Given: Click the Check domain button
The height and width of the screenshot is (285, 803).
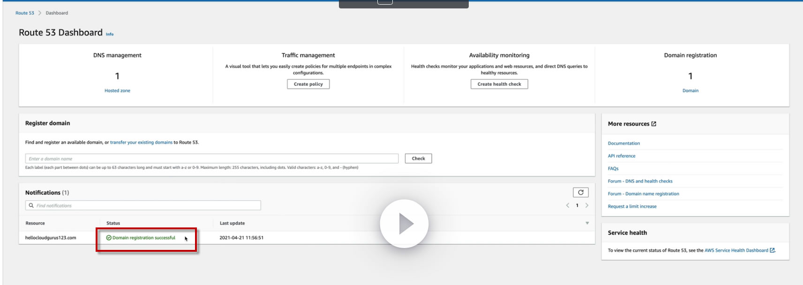Looking at the screenshot, I should 419,159.
